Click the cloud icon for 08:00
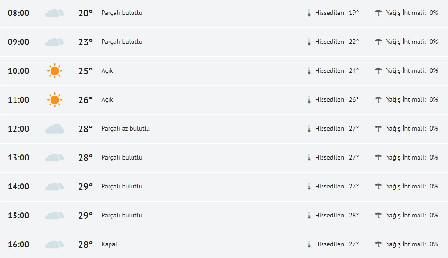Screen dimensions: 448x258 coord(55,13)
